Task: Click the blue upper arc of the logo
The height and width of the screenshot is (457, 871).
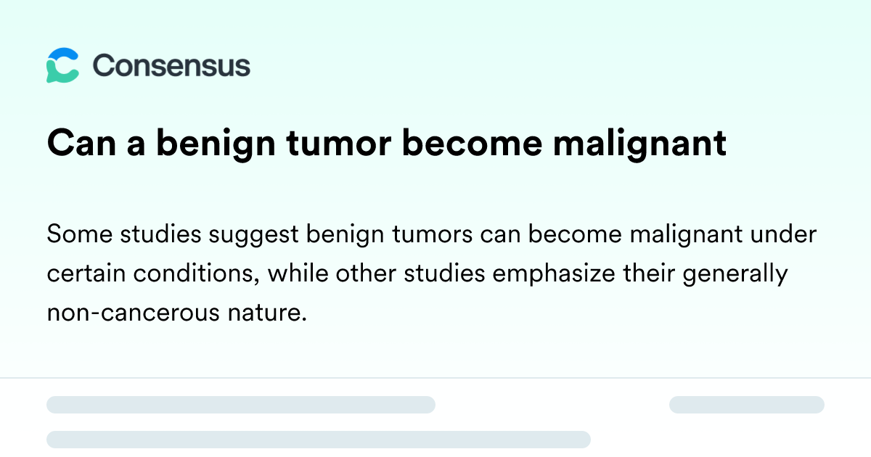Action: click(x=64, y=54)
